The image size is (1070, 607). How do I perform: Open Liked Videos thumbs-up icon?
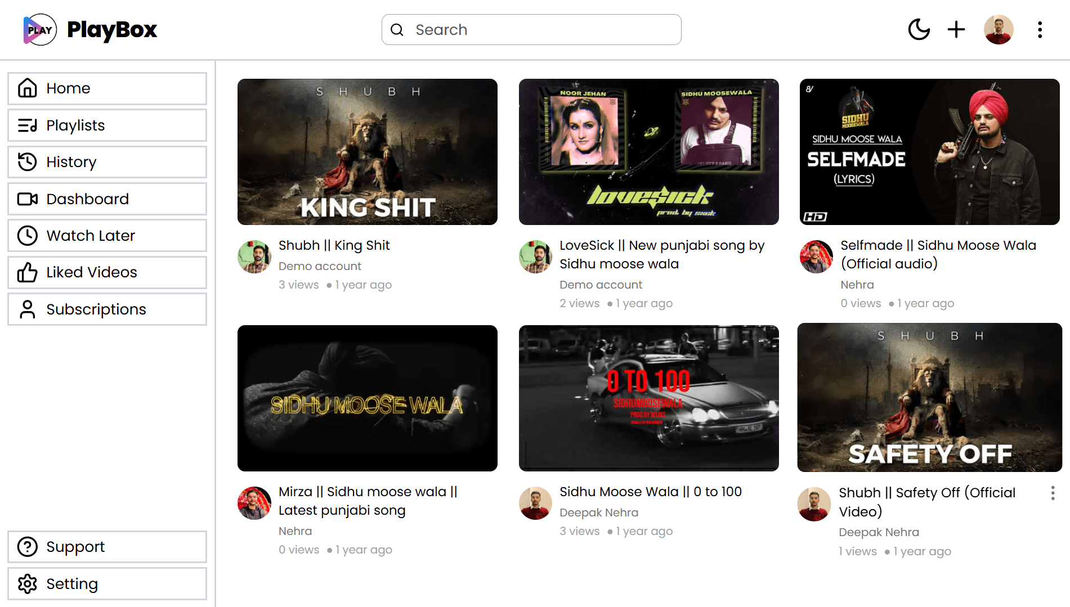[x=27, y=272]
